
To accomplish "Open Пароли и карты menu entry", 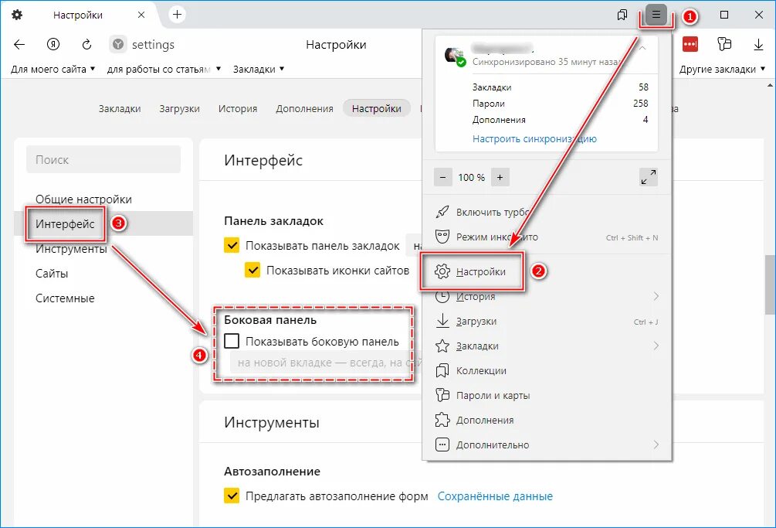I will [547, 395].
